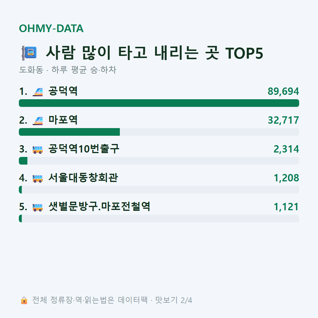Select the 마포역 station name

[x=63, y=120]
